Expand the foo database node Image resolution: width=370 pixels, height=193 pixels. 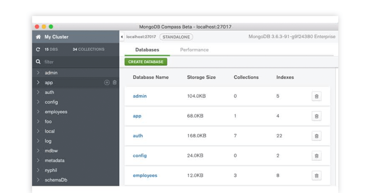point(38,121)
